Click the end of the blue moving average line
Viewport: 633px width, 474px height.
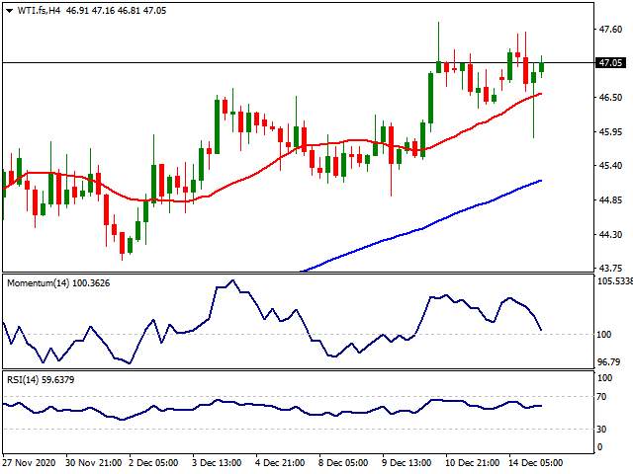(540, 181)
